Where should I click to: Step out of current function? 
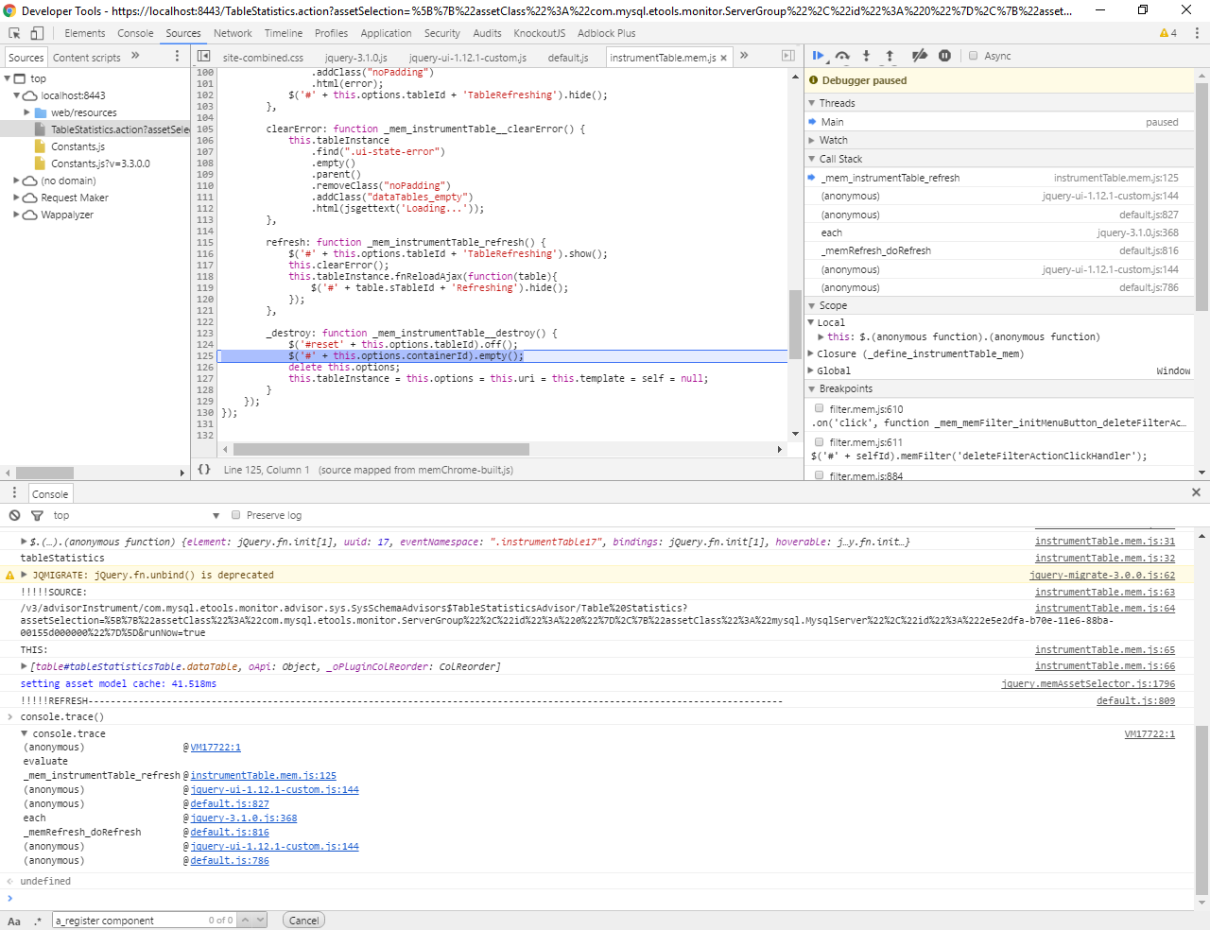click(x=890, y=56)
